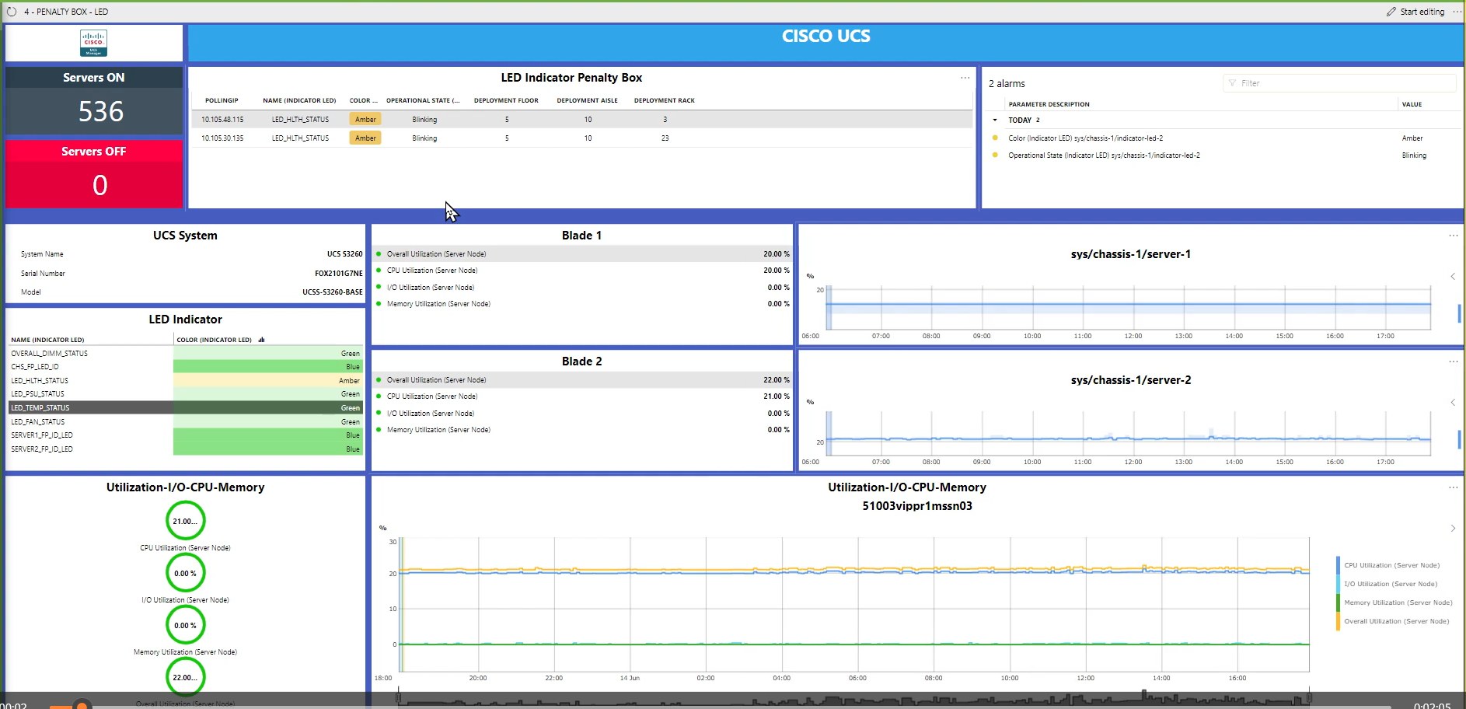Click bar chart icon in Color column header
This screenshot has height=709, width=1466.
(261, 340)
